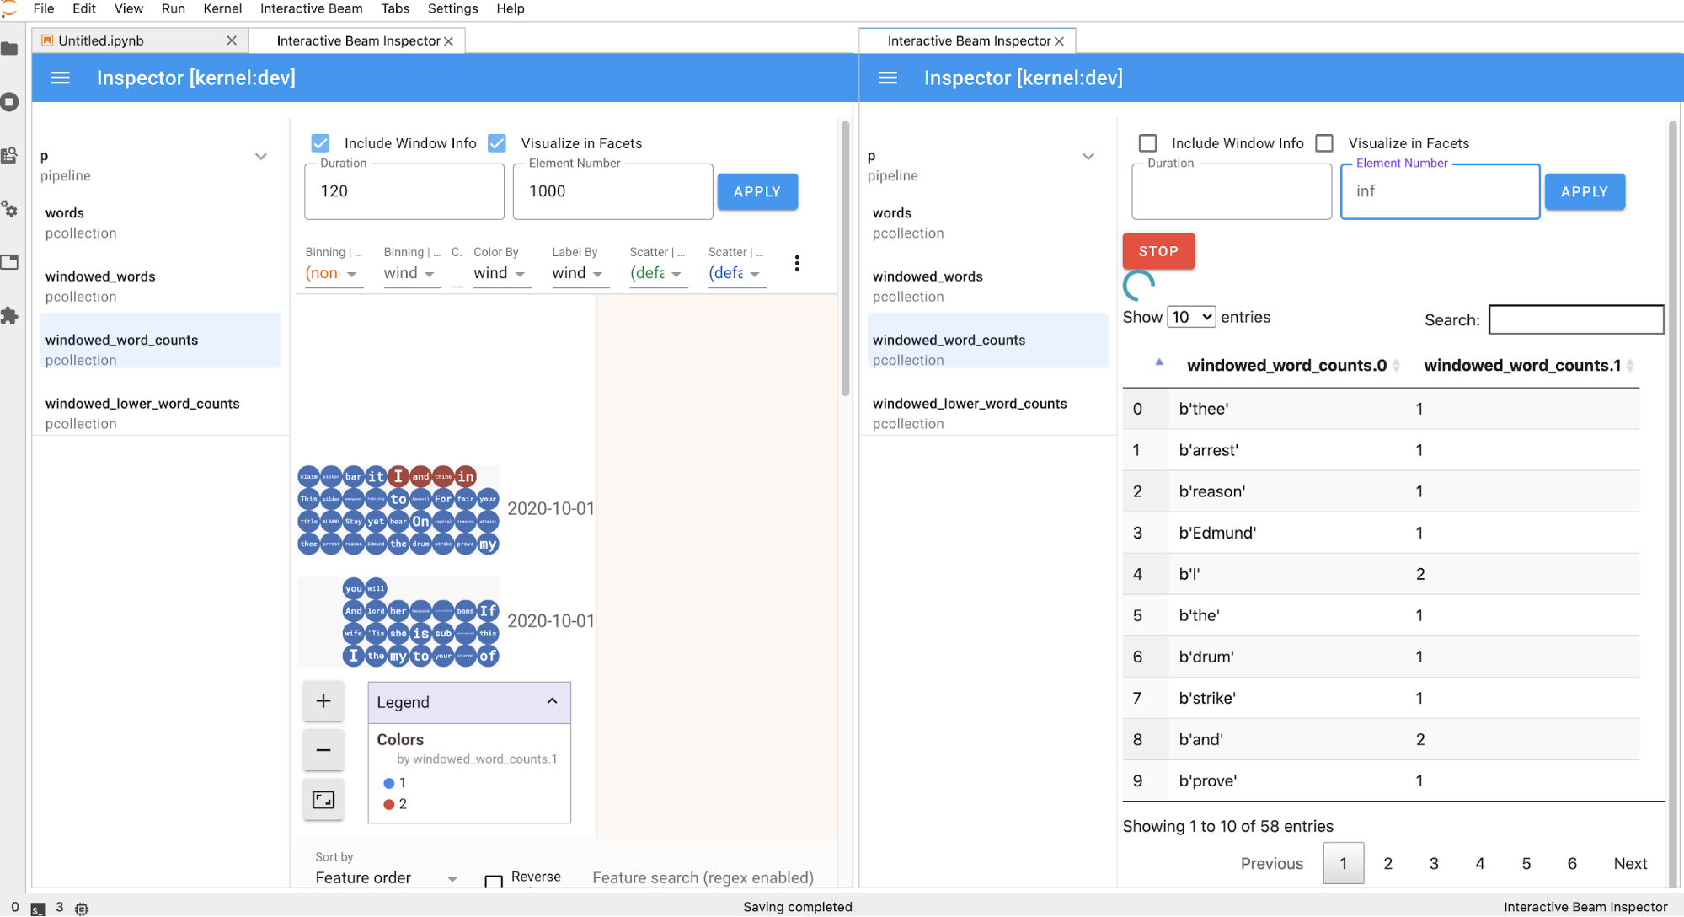Select Interactive Beam Inspector tab on right
Viewport: 1684px width, 917px height.
966,40
